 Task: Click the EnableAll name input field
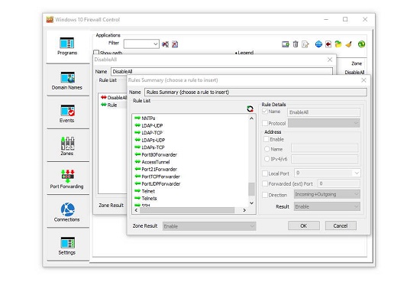324,112
